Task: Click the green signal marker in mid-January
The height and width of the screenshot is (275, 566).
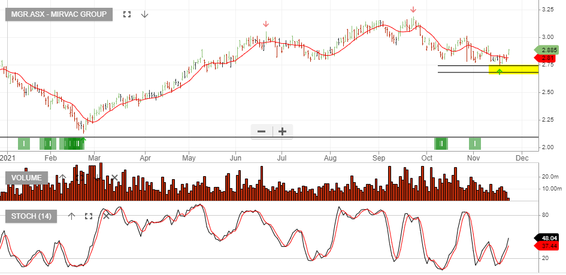Action: pyautogui.click(x=24, y=144)
